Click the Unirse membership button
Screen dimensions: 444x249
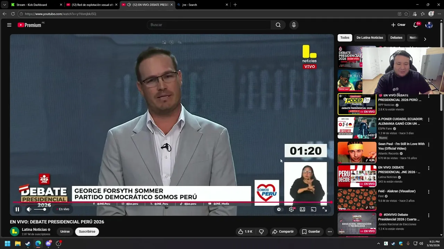tap(65, 232)
